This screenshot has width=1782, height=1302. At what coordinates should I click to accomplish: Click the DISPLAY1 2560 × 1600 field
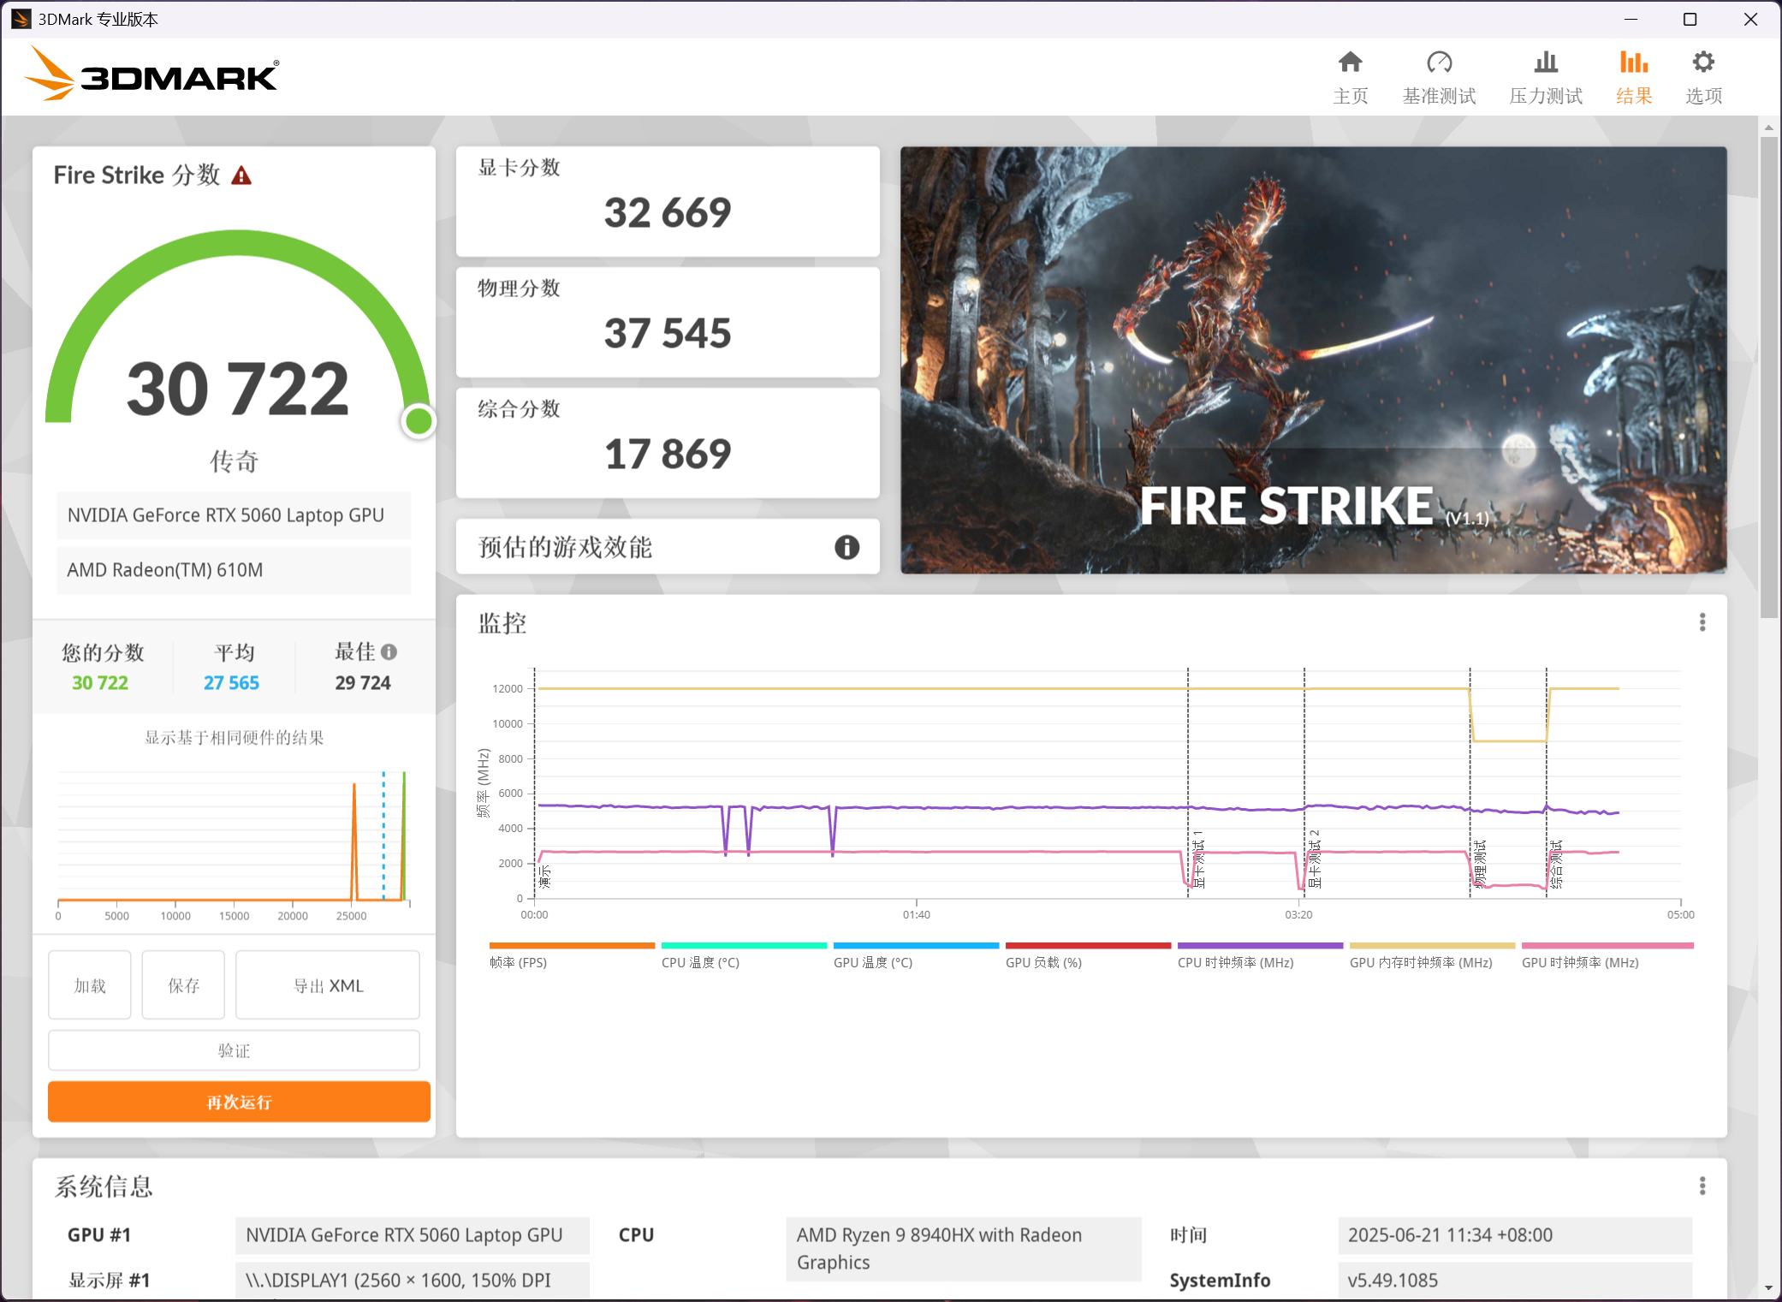pyautogui.click(x=413, y=1281)
